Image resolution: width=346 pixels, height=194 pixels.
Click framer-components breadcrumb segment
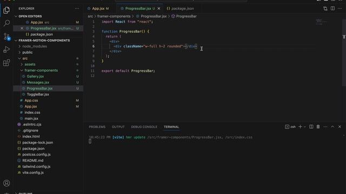click(x=114, y=16)
